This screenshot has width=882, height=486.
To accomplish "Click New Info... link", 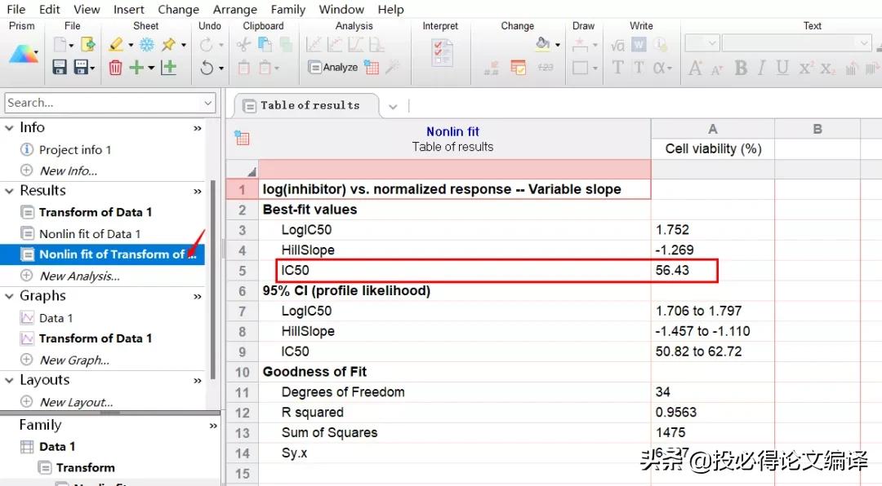I will (68, 170).
